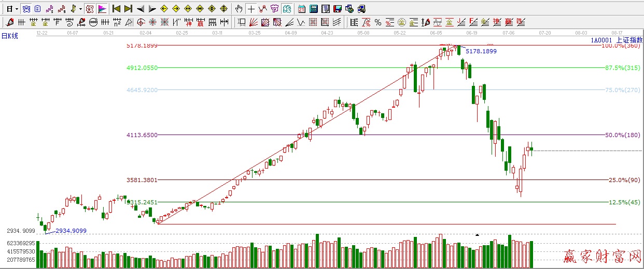Jump to first bar with skip-to-start arrow
This screenshot has width=644, height=269.
pyautogui.click(x=116, y=9)
